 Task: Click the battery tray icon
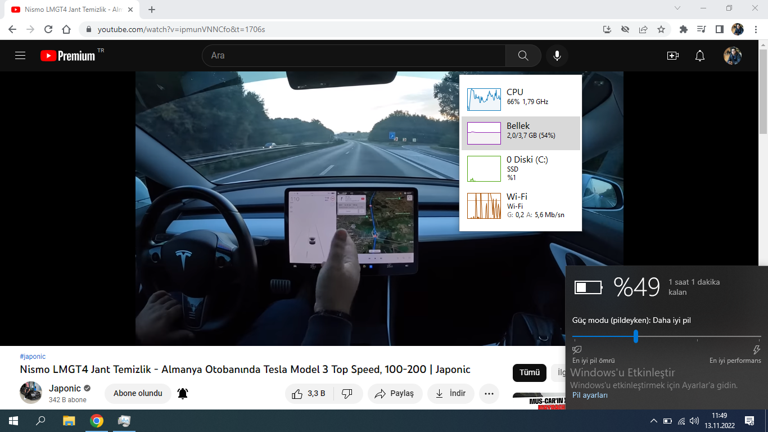(x=667, y=421)
